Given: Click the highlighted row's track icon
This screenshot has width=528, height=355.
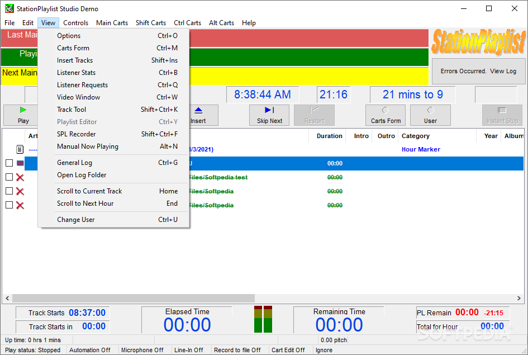Looking at the screenshot, I should click(x=20, y=163).
